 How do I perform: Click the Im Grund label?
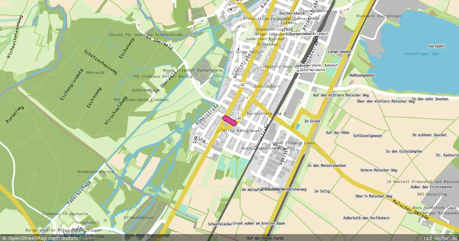pos(312,121)
